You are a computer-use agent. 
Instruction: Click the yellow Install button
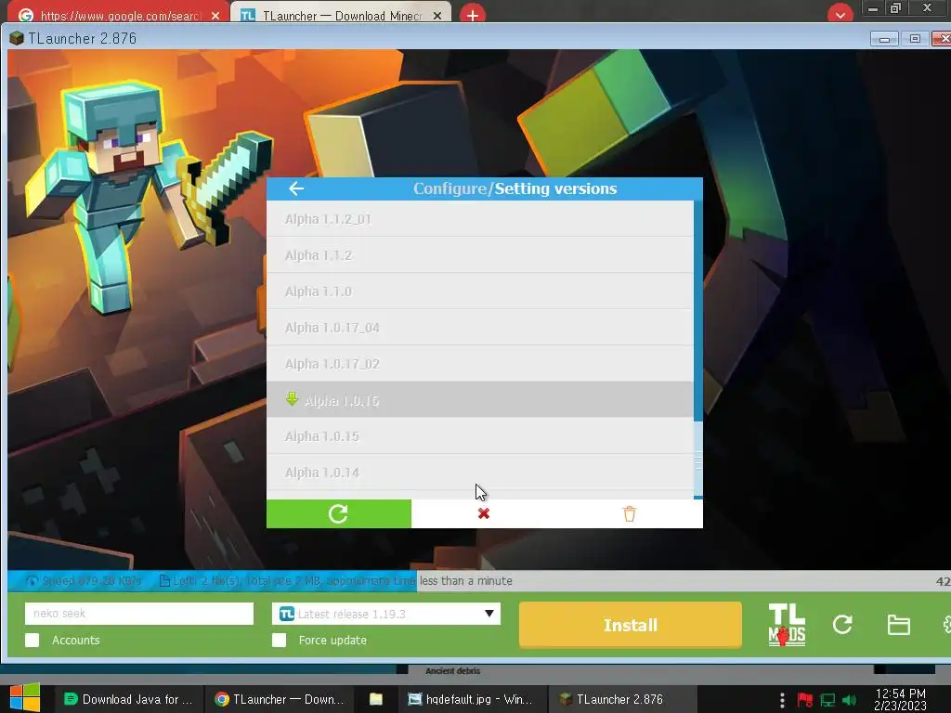click(631, 625)
